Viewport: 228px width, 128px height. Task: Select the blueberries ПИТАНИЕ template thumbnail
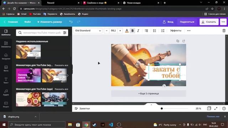(x=55, y=100)
